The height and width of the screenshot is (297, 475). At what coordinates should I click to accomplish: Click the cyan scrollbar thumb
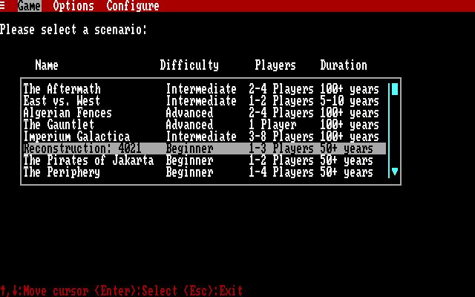[x=394, y=89]
